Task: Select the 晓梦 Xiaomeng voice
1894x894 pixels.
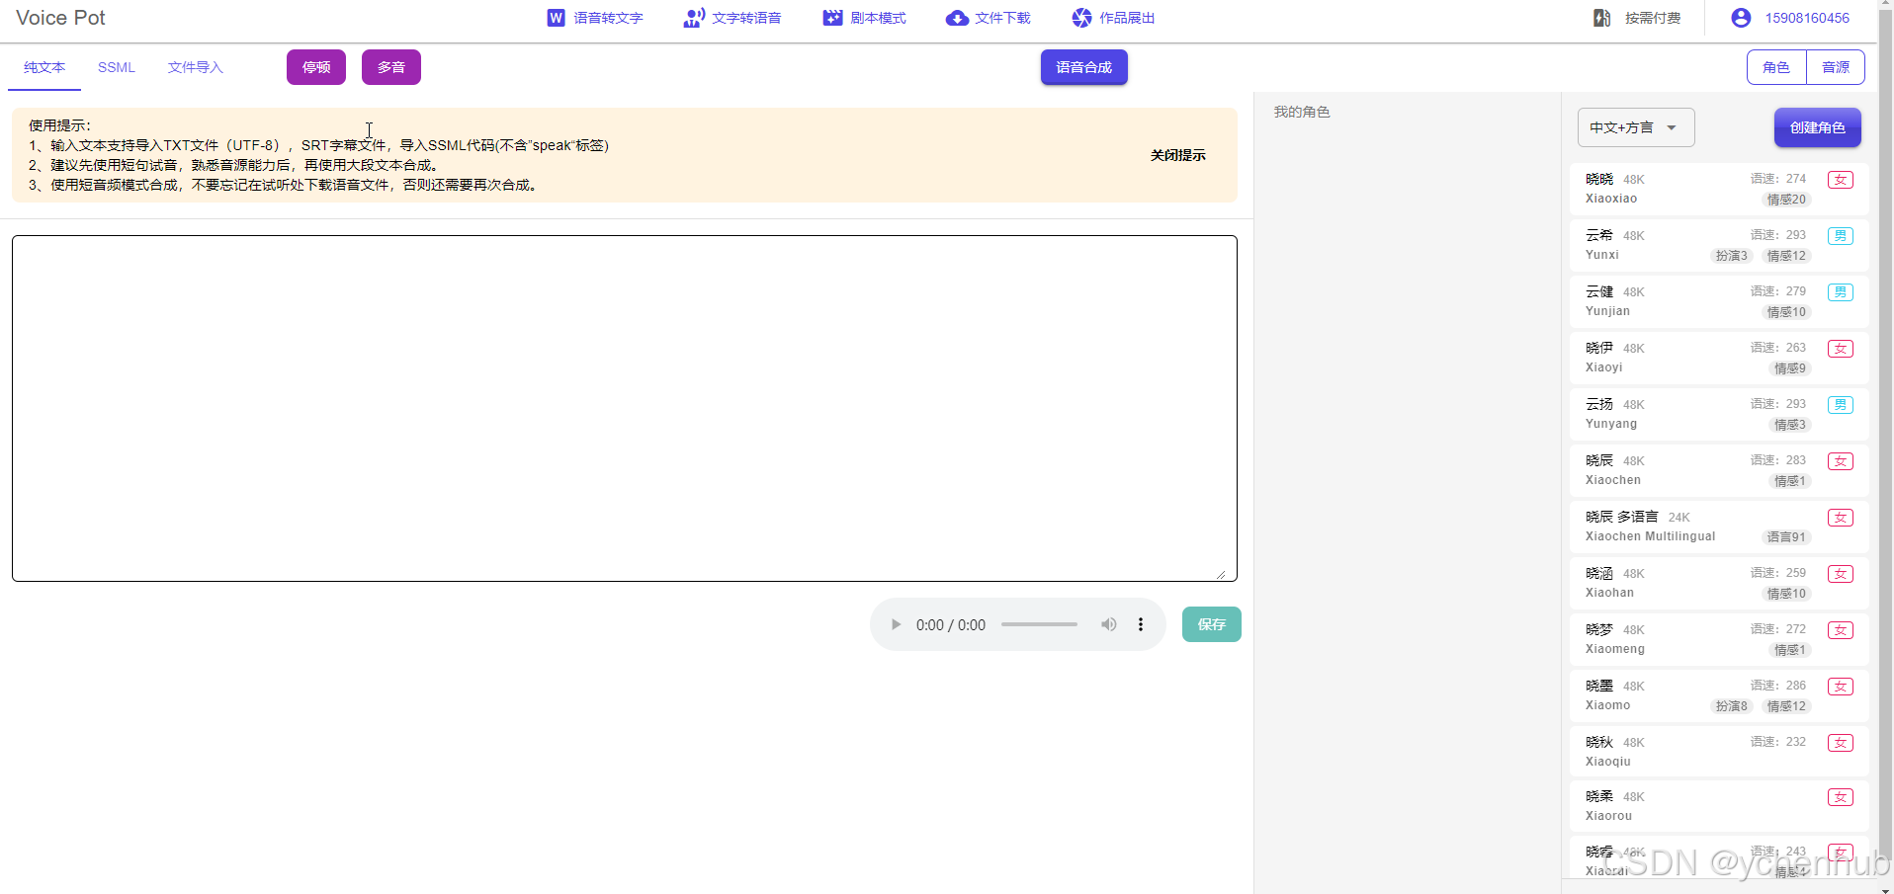Action: point(1718,639)
